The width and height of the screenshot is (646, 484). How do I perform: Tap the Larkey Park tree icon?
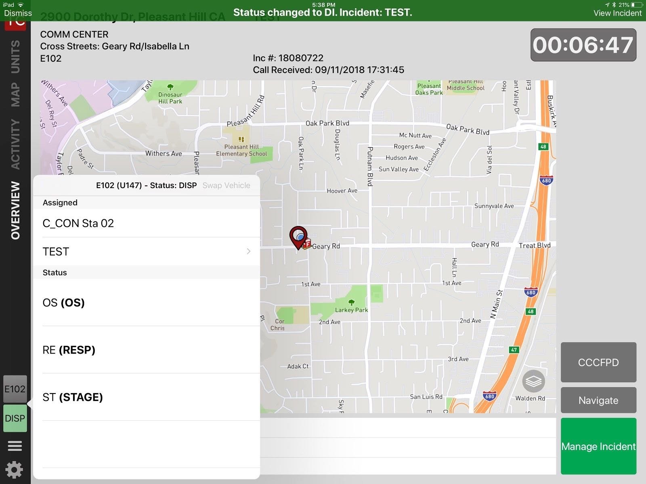(x=351, y=302)
